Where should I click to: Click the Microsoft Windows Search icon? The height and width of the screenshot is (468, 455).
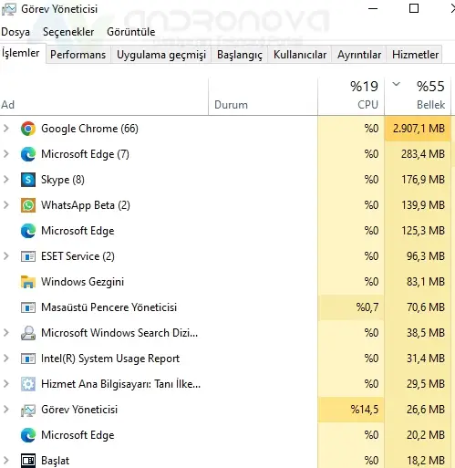click(28, 333)
